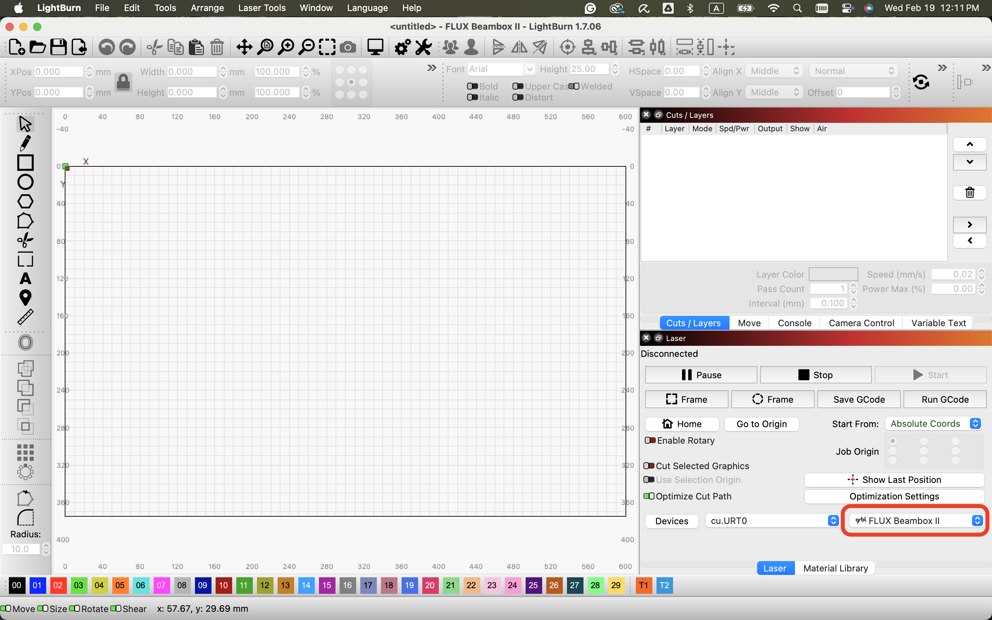This screenshot has width=992, height=620.
Task: Click the Optimization Settings button
Action: (894, 496)
